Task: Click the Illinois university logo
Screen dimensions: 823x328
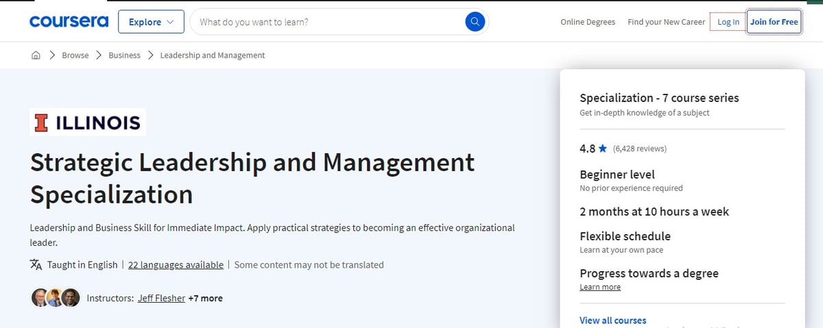Action: pyautogui.click(x=88, y=123)
